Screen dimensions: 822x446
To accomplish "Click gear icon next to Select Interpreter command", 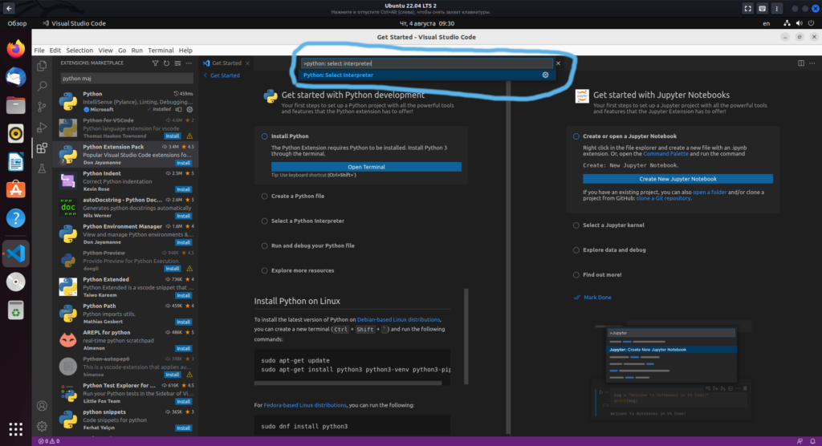I will point(545,75).
